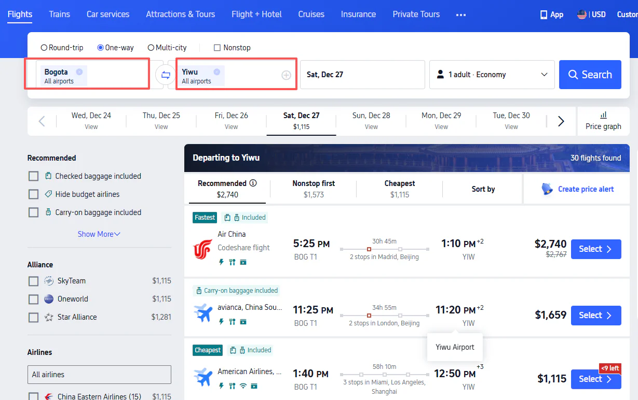The height and width of the screenshot is (400, 638).
Task: Expand Show More recommended filters
Action: click(99, 234)
